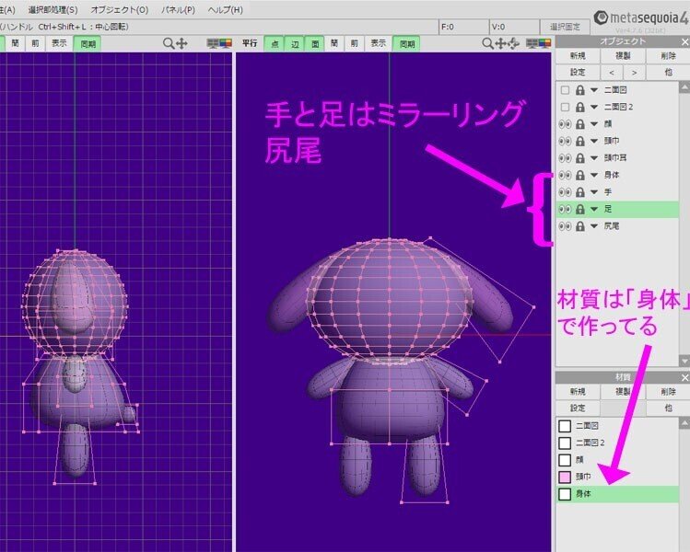Toggle 点 display in the right viewport
The width and height of the screenshot is (690, 552).
pyautogui.click(x=275, y=43)
